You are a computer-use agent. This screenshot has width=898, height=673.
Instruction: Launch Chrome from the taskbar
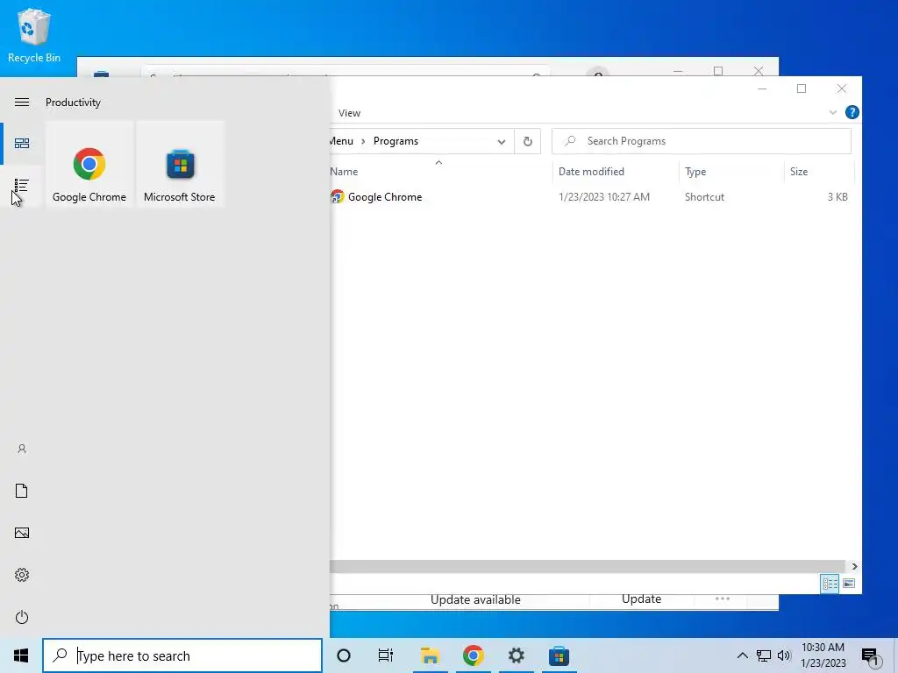(x=473, y=655)
